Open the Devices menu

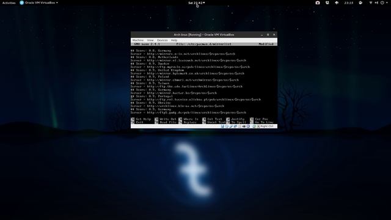(x=163, y=40)
